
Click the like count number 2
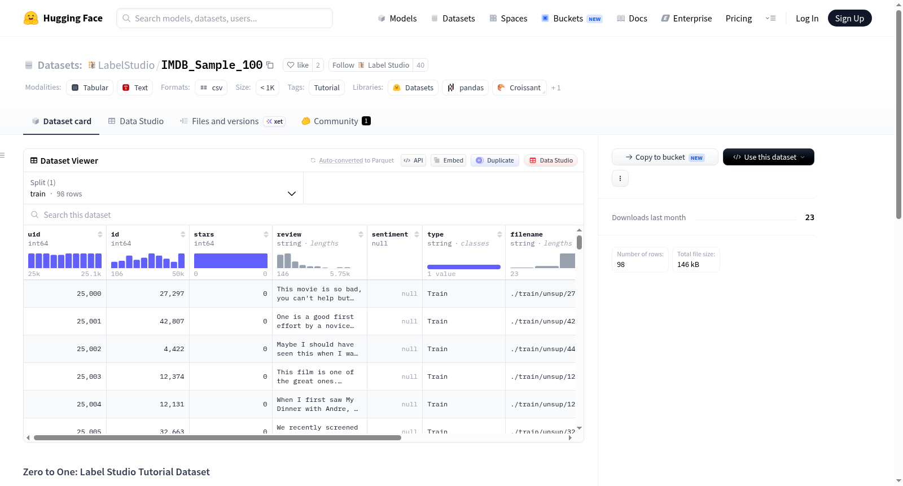coord(318,65)
